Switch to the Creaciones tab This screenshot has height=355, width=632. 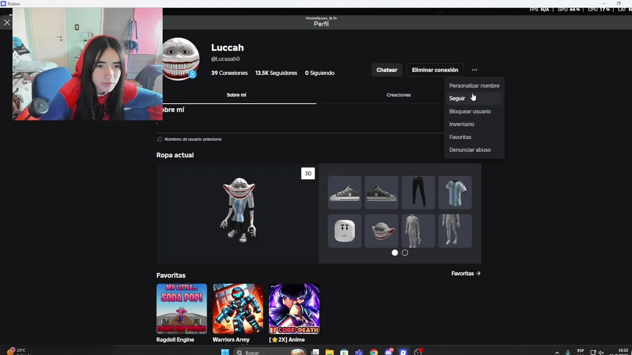(x=398, y=95)
